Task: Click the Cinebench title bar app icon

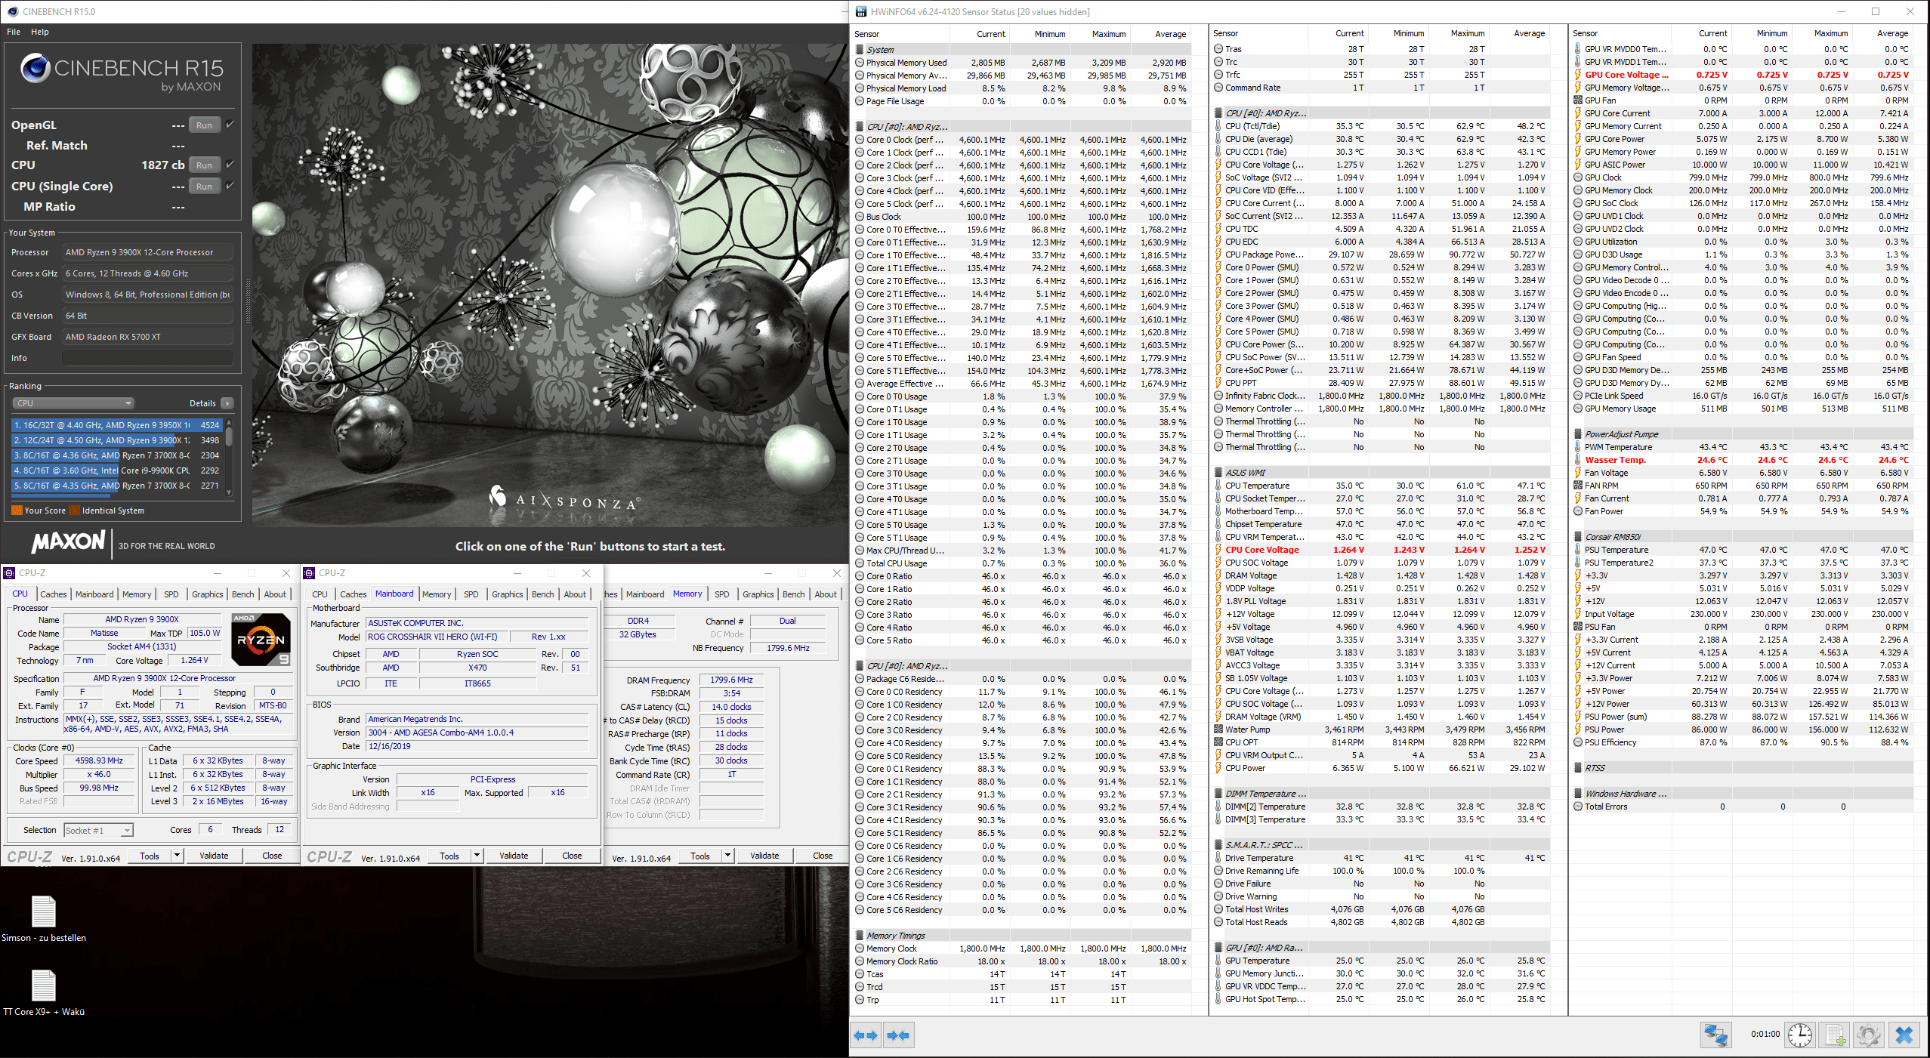Action: pos(12,11)
